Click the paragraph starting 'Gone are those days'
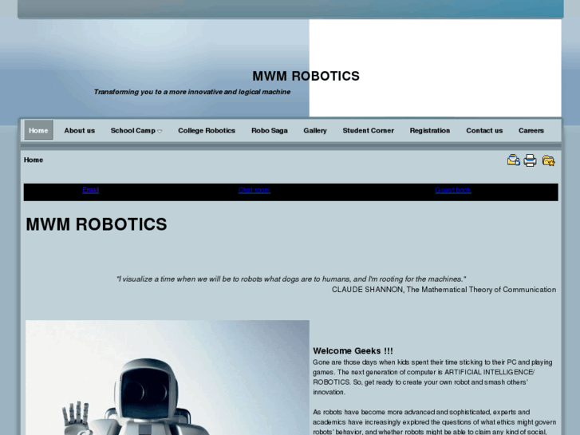The height and width of the screenshot is (435, 580). pyautogui.click(x=432, y=377)
